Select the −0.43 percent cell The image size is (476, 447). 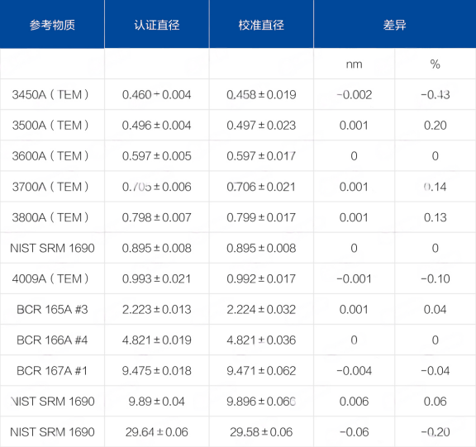[x=435, y=95]
